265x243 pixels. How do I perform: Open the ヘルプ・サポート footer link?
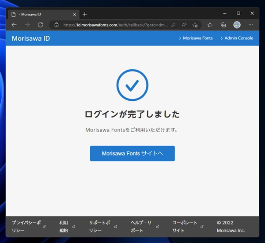[x=141, y=226]
